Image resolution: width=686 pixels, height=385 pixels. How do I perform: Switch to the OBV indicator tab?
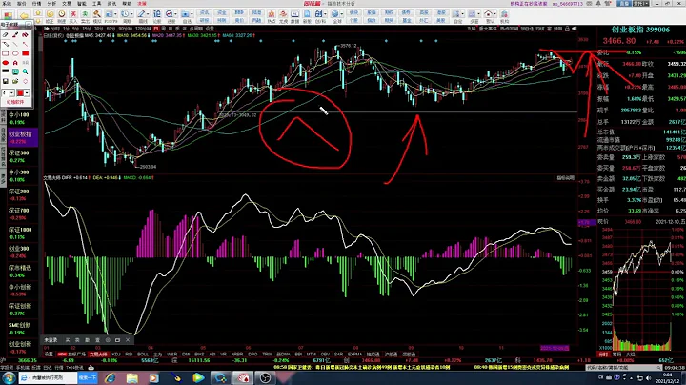tap(325, 354)
